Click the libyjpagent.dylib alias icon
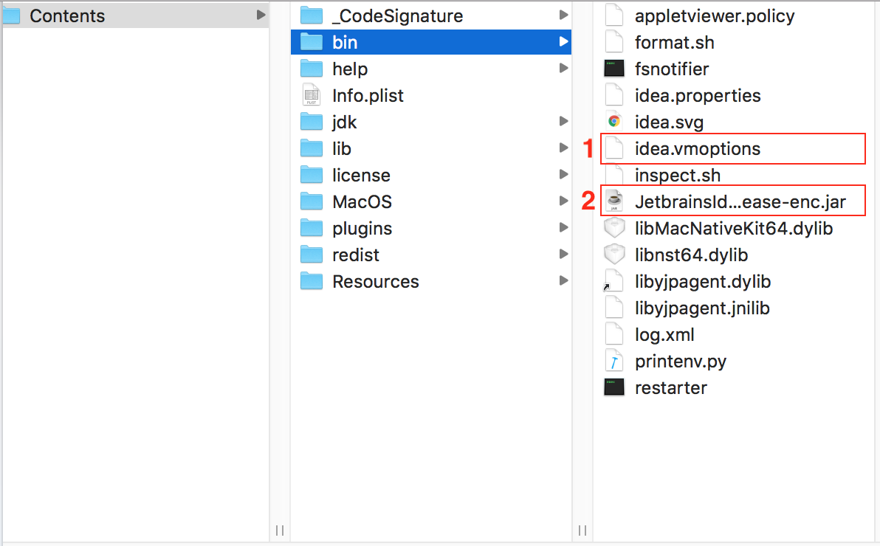The height and width of the screenshot is (546, 880). pyautogui.click(x=614, y=281)
